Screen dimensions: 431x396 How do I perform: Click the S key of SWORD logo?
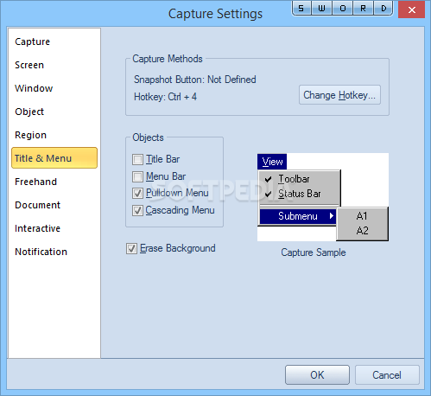[x=301, y=8]
